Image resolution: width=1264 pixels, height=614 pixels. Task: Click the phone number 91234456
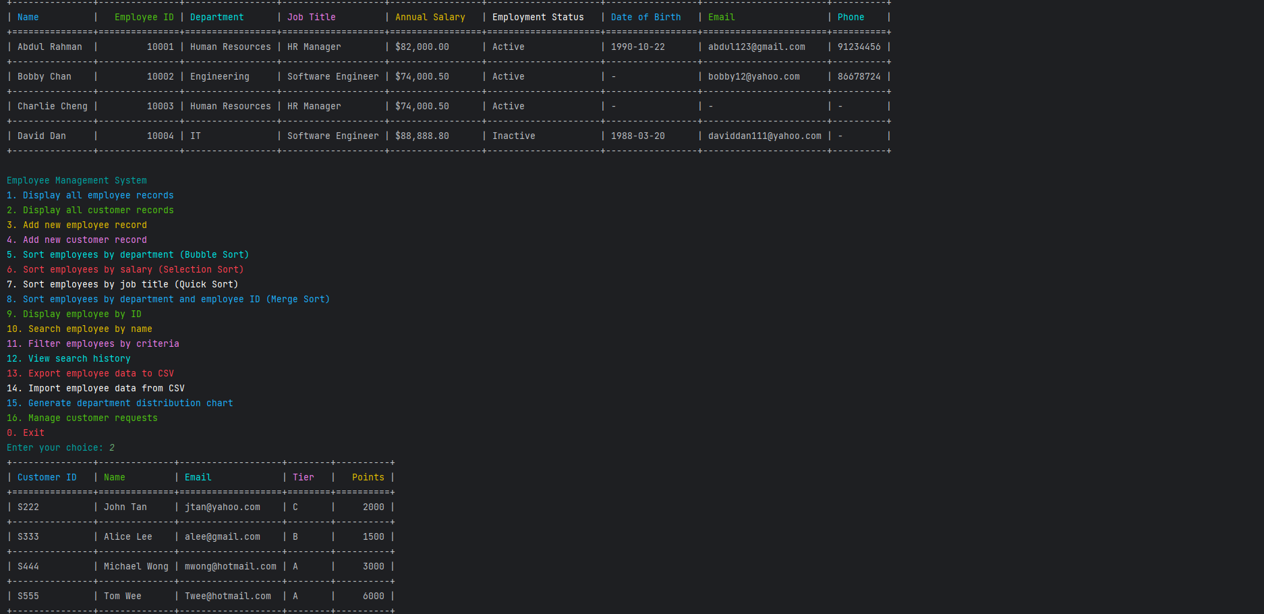tap(859, 47)
